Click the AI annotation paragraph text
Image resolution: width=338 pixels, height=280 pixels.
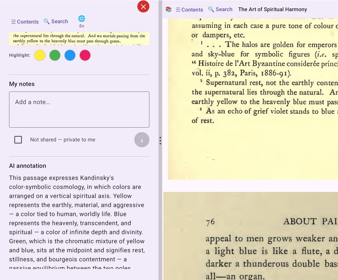click(x=77, y=221)
